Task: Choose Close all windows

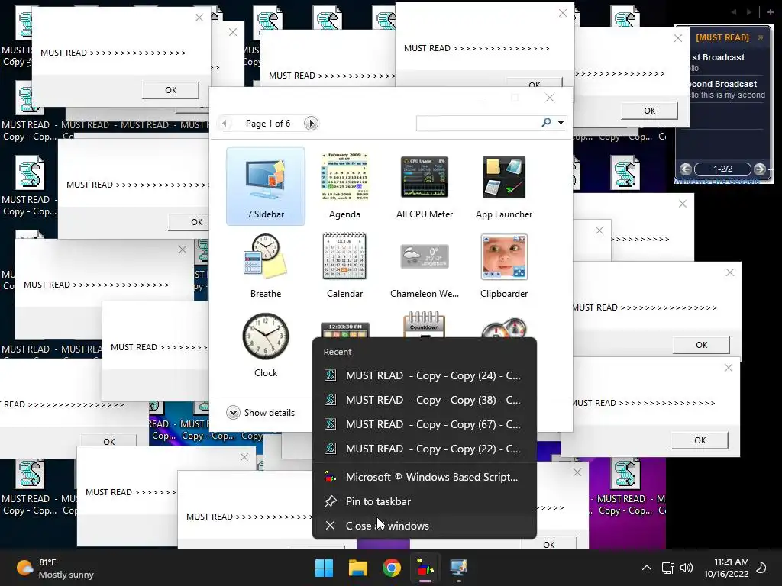Action: click(425, 526)
